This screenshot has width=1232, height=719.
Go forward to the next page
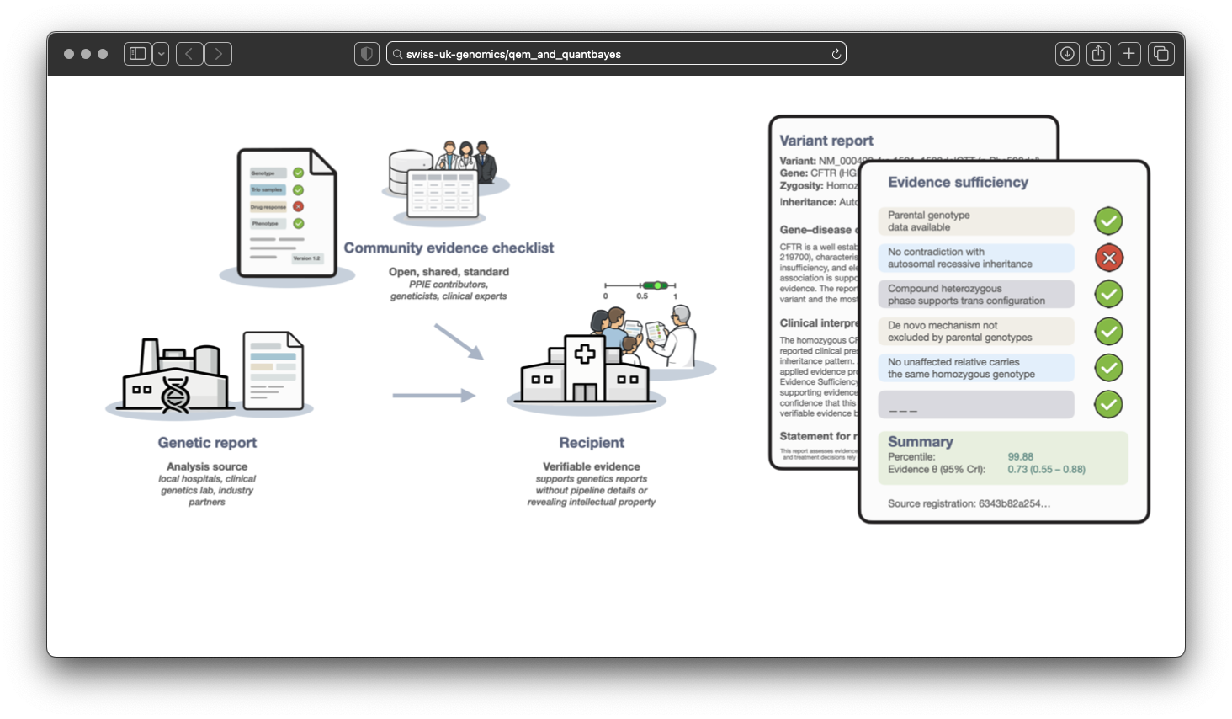point(219,54)
